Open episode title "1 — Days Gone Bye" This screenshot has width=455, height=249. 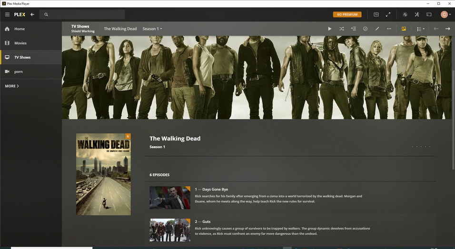pos(211,189)
